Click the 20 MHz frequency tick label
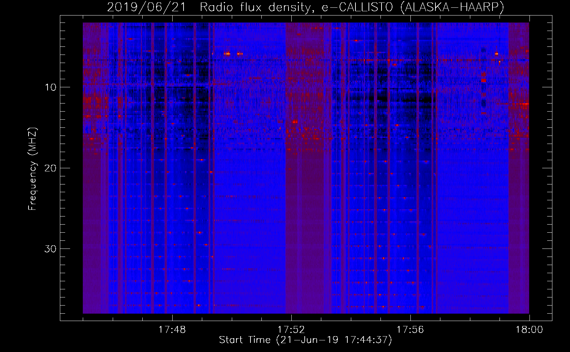570x352 pixels. (51, 168)
